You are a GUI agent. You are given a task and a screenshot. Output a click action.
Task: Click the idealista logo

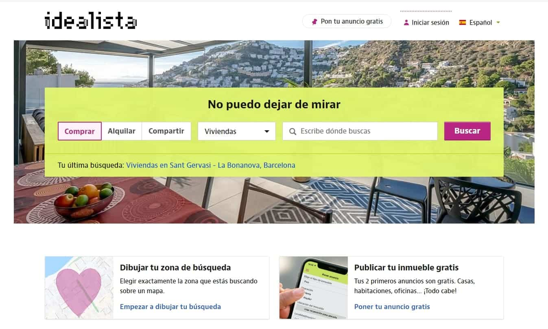91,21
